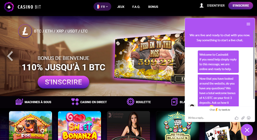Open the JEUX menu item
This screenshot has width=257, height=140.
pyautogui.click(x=121, y=7)
